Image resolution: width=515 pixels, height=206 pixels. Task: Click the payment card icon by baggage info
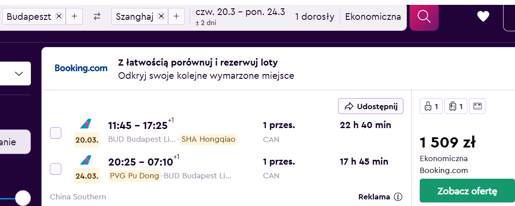click(x=477, y=106)
